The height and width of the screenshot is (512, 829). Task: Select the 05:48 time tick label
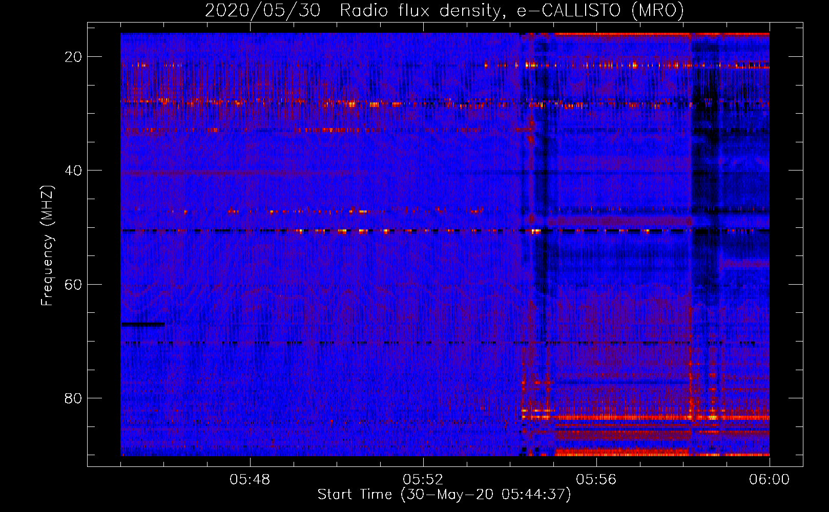point(250,480)
